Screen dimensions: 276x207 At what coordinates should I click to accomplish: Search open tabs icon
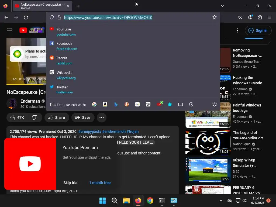[180, 104]
